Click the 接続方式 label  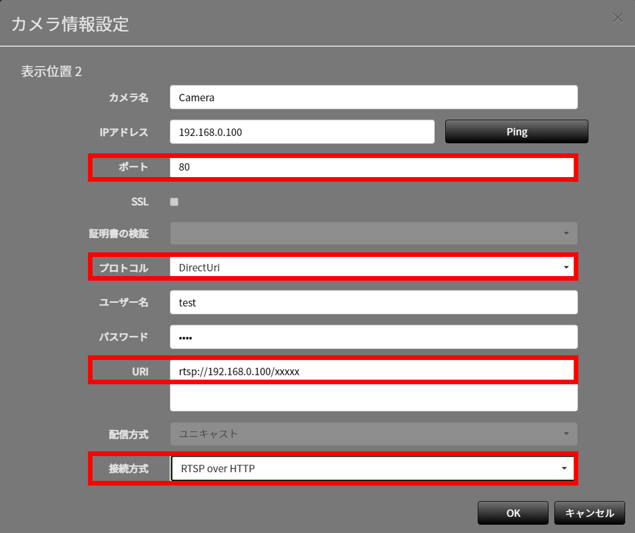(x=129, y=469)
